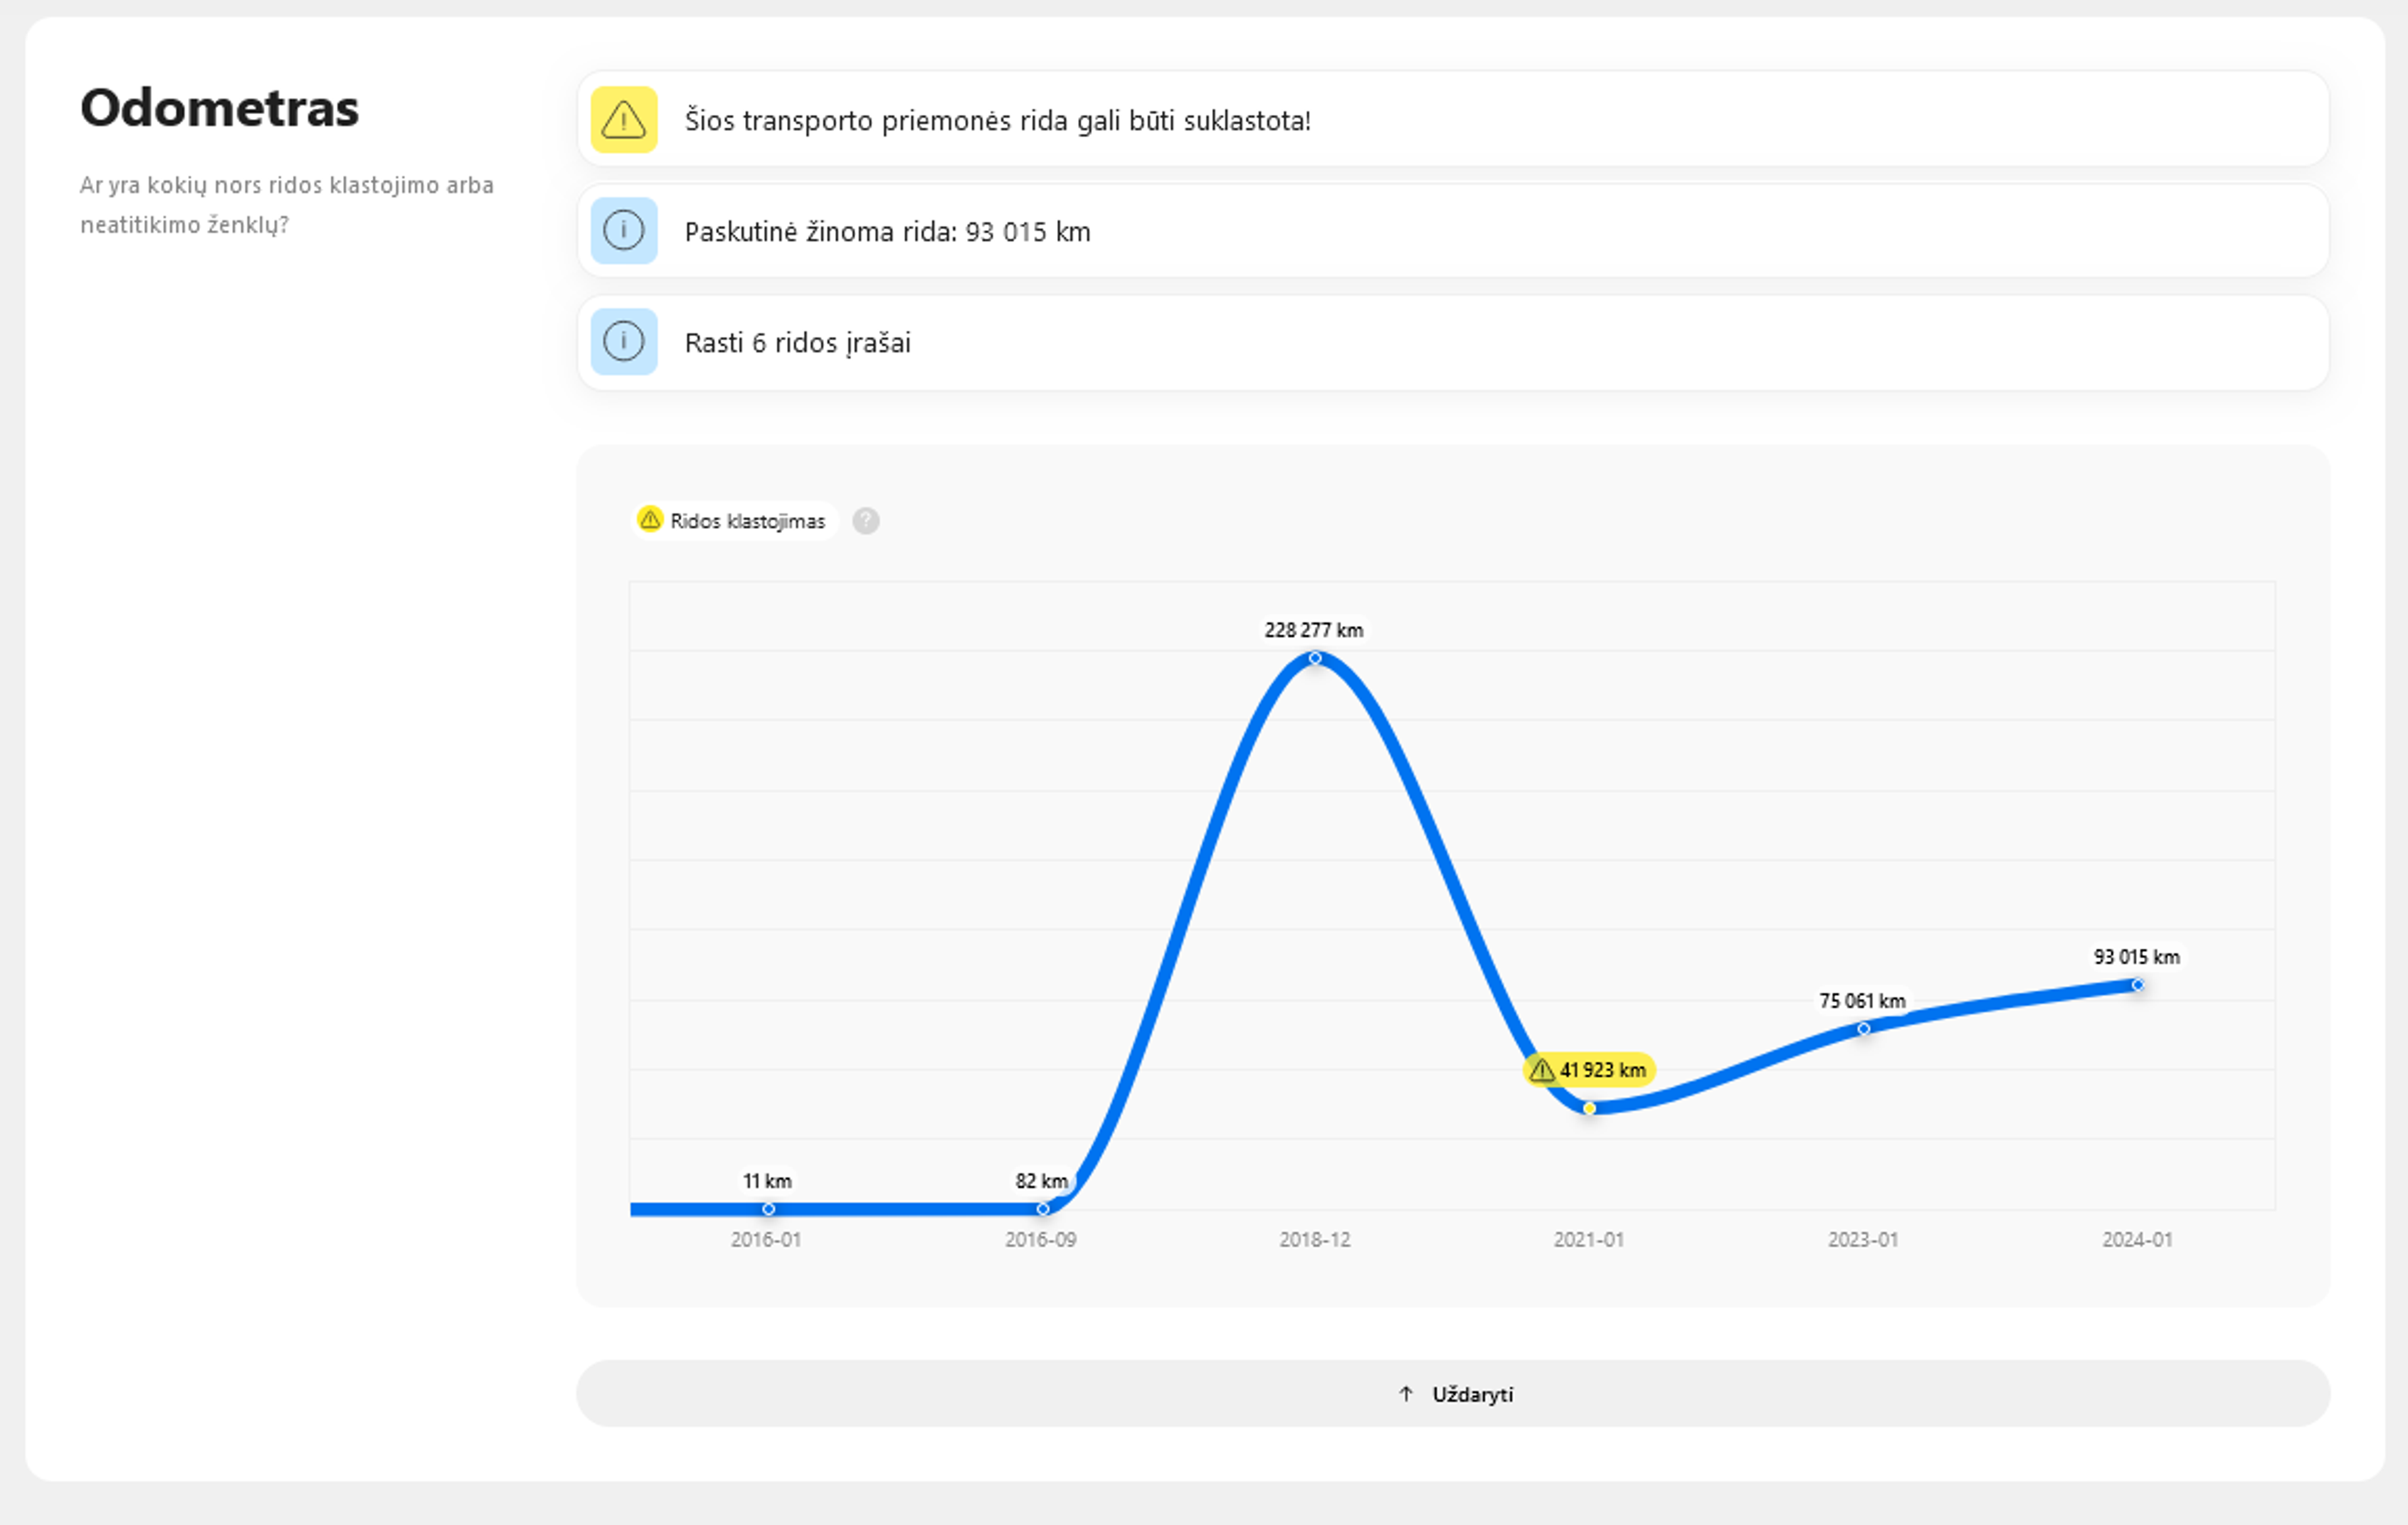Click the info icon beside last known mileage
This screenshot has height=1525, width=2408.
623,231
